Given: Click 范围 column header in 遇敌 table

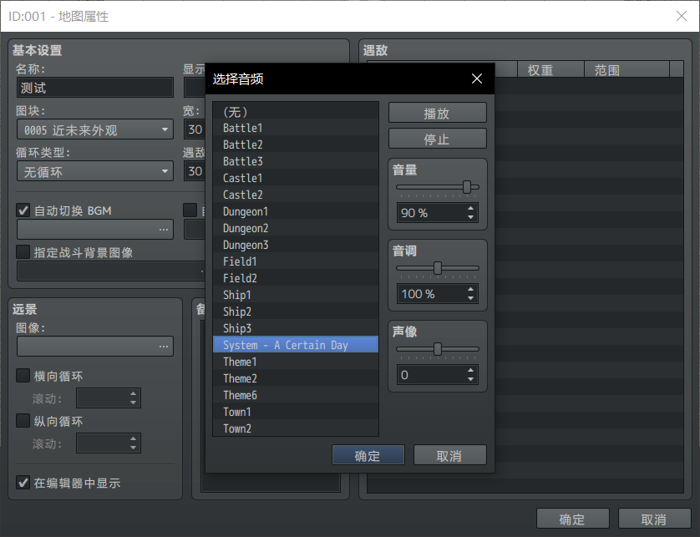Looking at the screenshot, I should point(626,69).
